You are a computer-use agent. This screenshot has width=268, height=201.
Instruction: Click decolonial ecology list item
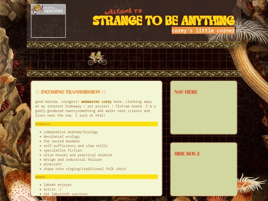click(62, 136)
